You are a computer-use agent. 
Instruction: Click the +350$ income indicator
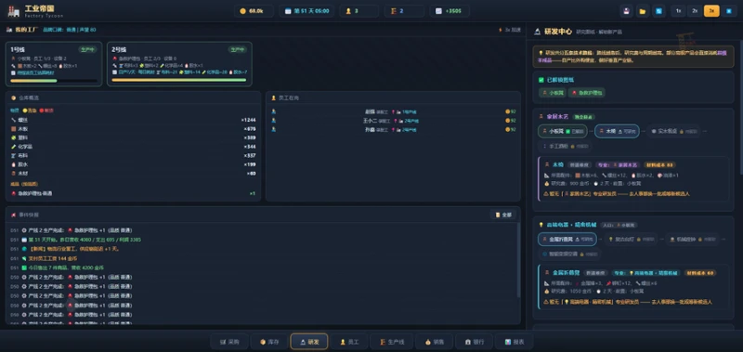click(450, 11)
